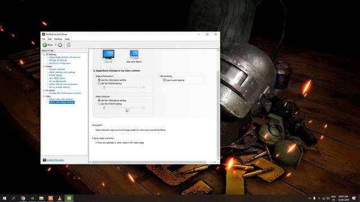Click the grey Forward navigation button
The image size is (360, 202).
click(x=60, y=45)
